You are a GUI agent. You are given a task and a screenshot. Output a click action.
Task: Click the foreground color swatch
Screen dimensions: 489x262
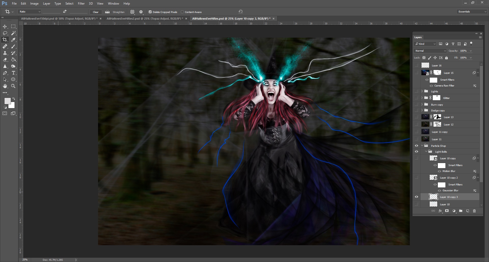[x=7, y=101]
